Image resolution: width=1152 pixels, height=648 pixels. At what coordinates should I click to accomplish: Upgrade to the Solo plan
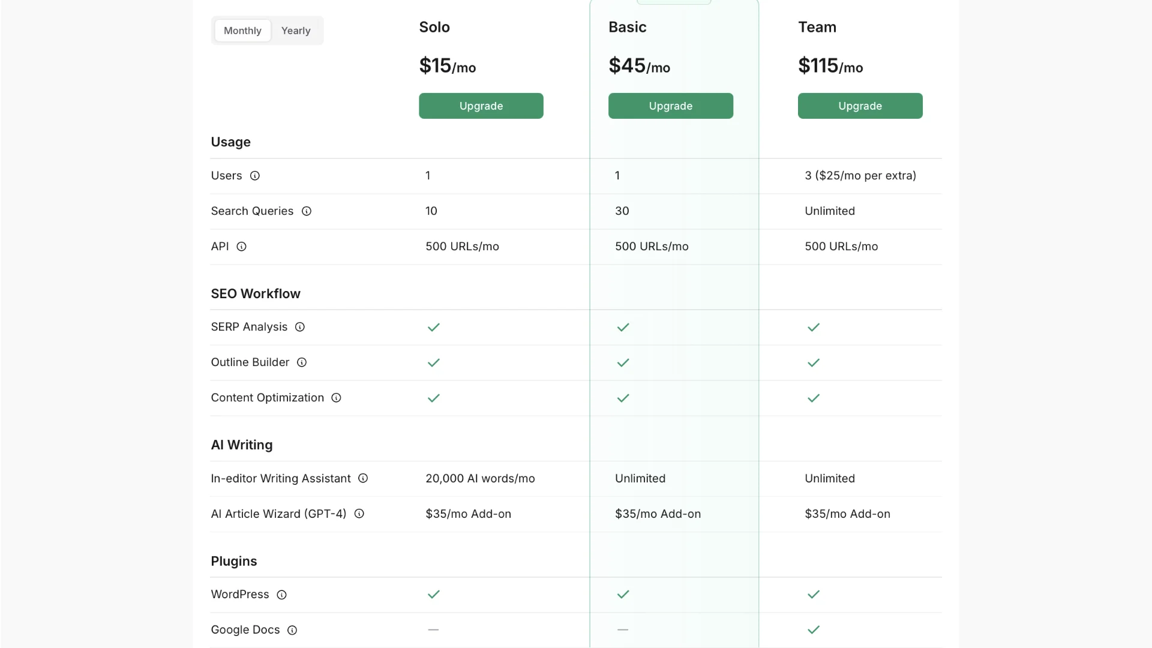(x=481, y=106)
